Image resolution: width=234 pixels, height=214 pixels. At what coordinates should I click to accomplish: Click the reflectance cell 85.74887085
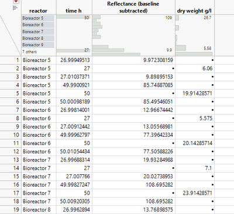[158, 85]
